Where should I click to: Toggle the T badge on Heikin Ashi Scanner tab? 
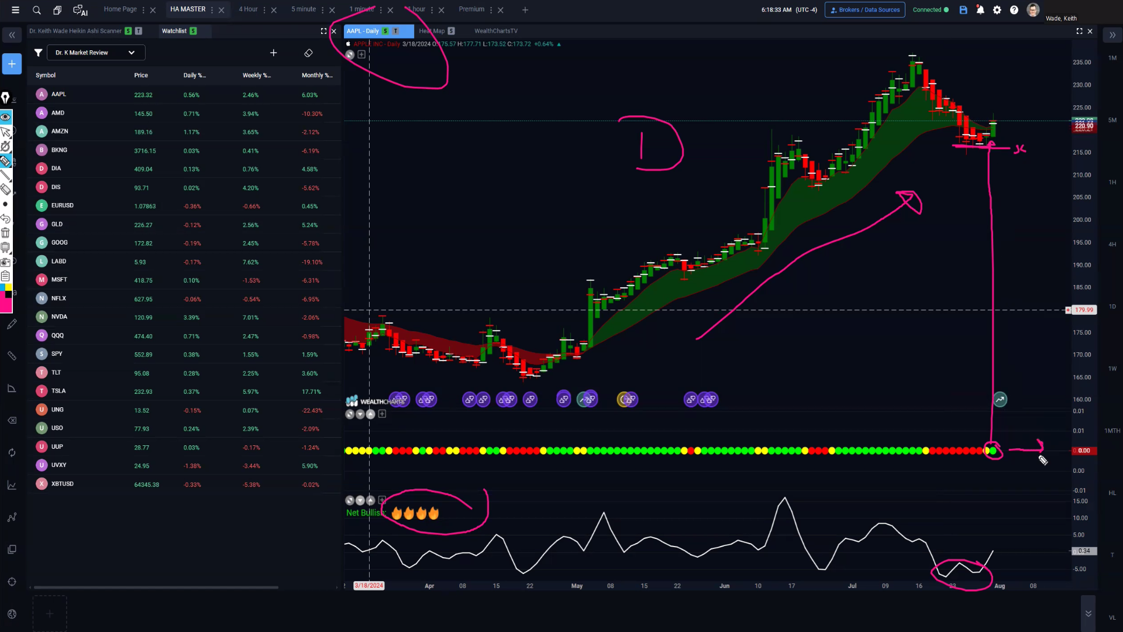coord(139,31)
